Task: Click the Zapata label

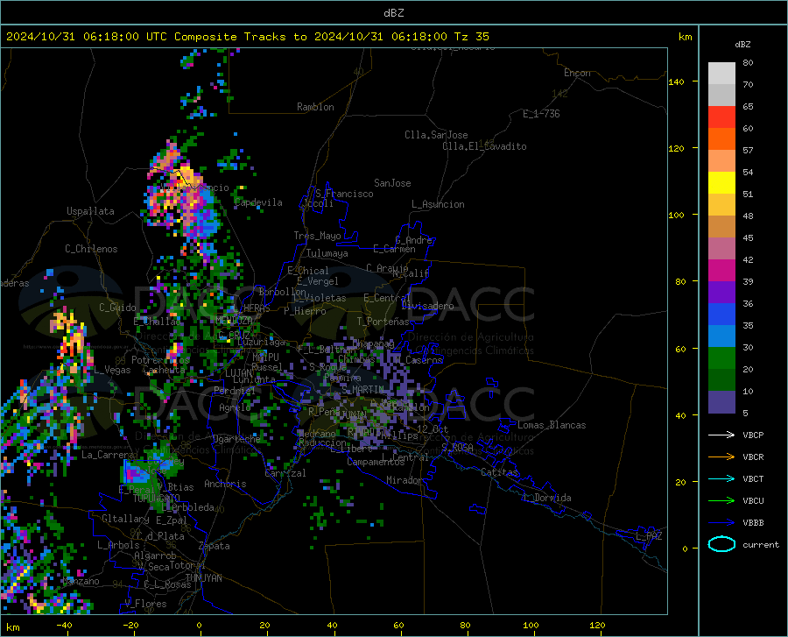Action: [x=215, y=546]
